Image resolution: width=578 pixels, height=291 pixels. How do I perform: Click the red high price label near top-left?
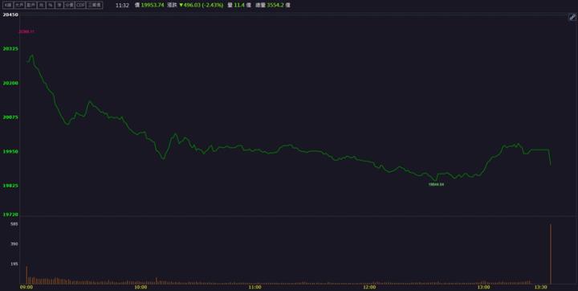(26, 32)
